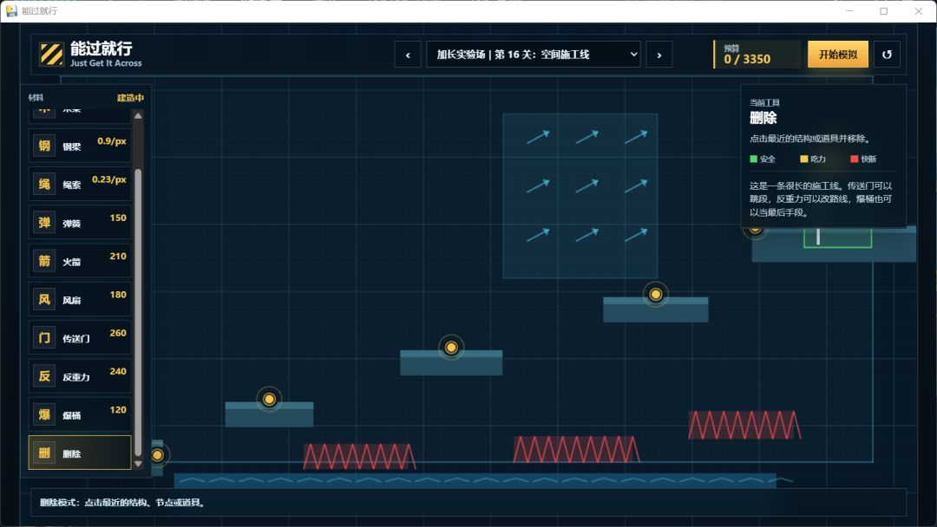Click the leftmost red spike hazard

pos(359,457)
